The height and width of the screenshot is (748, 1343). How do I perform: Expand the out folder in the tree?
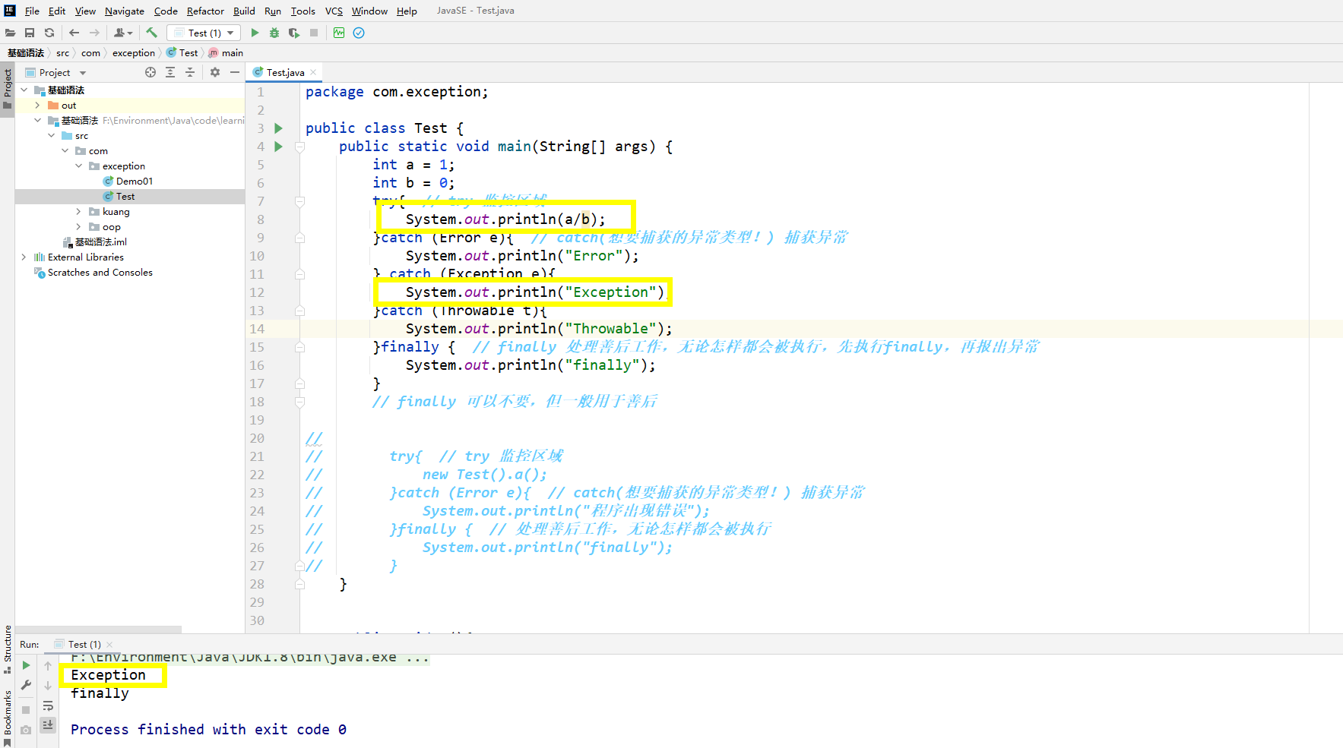click(x=37, y=106)
